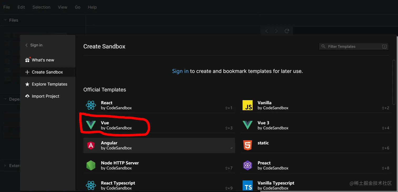
Task: Click the slash shortcut hint in filter box
Action: tap(384, 46)
